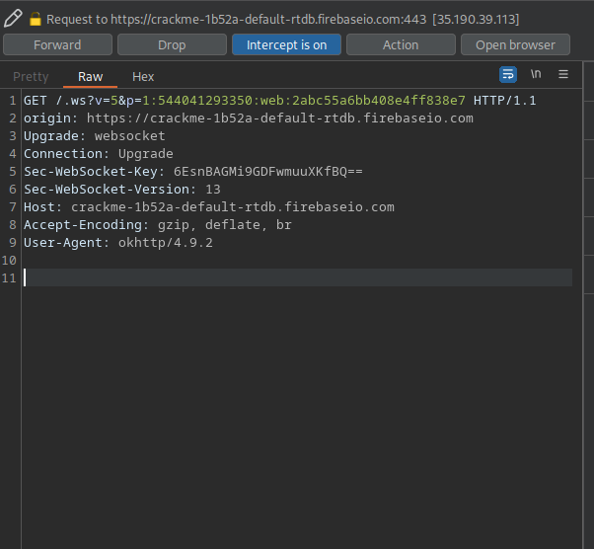Open the editor hamburger options menu
This screenshot has height=549, width=594.
pos(563,74)
